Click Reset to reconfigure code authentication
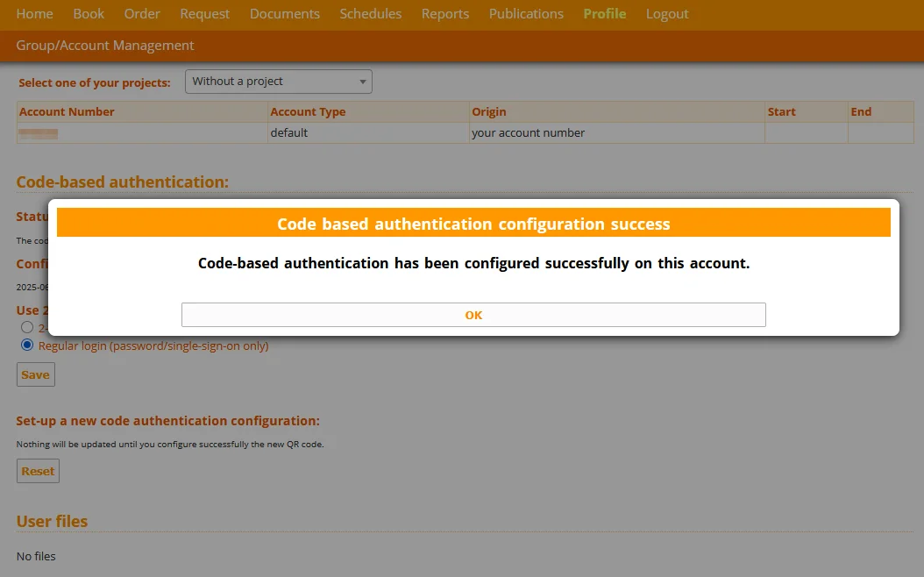The height and width of the screenshot is (577, 924). [x=38, y=471]
